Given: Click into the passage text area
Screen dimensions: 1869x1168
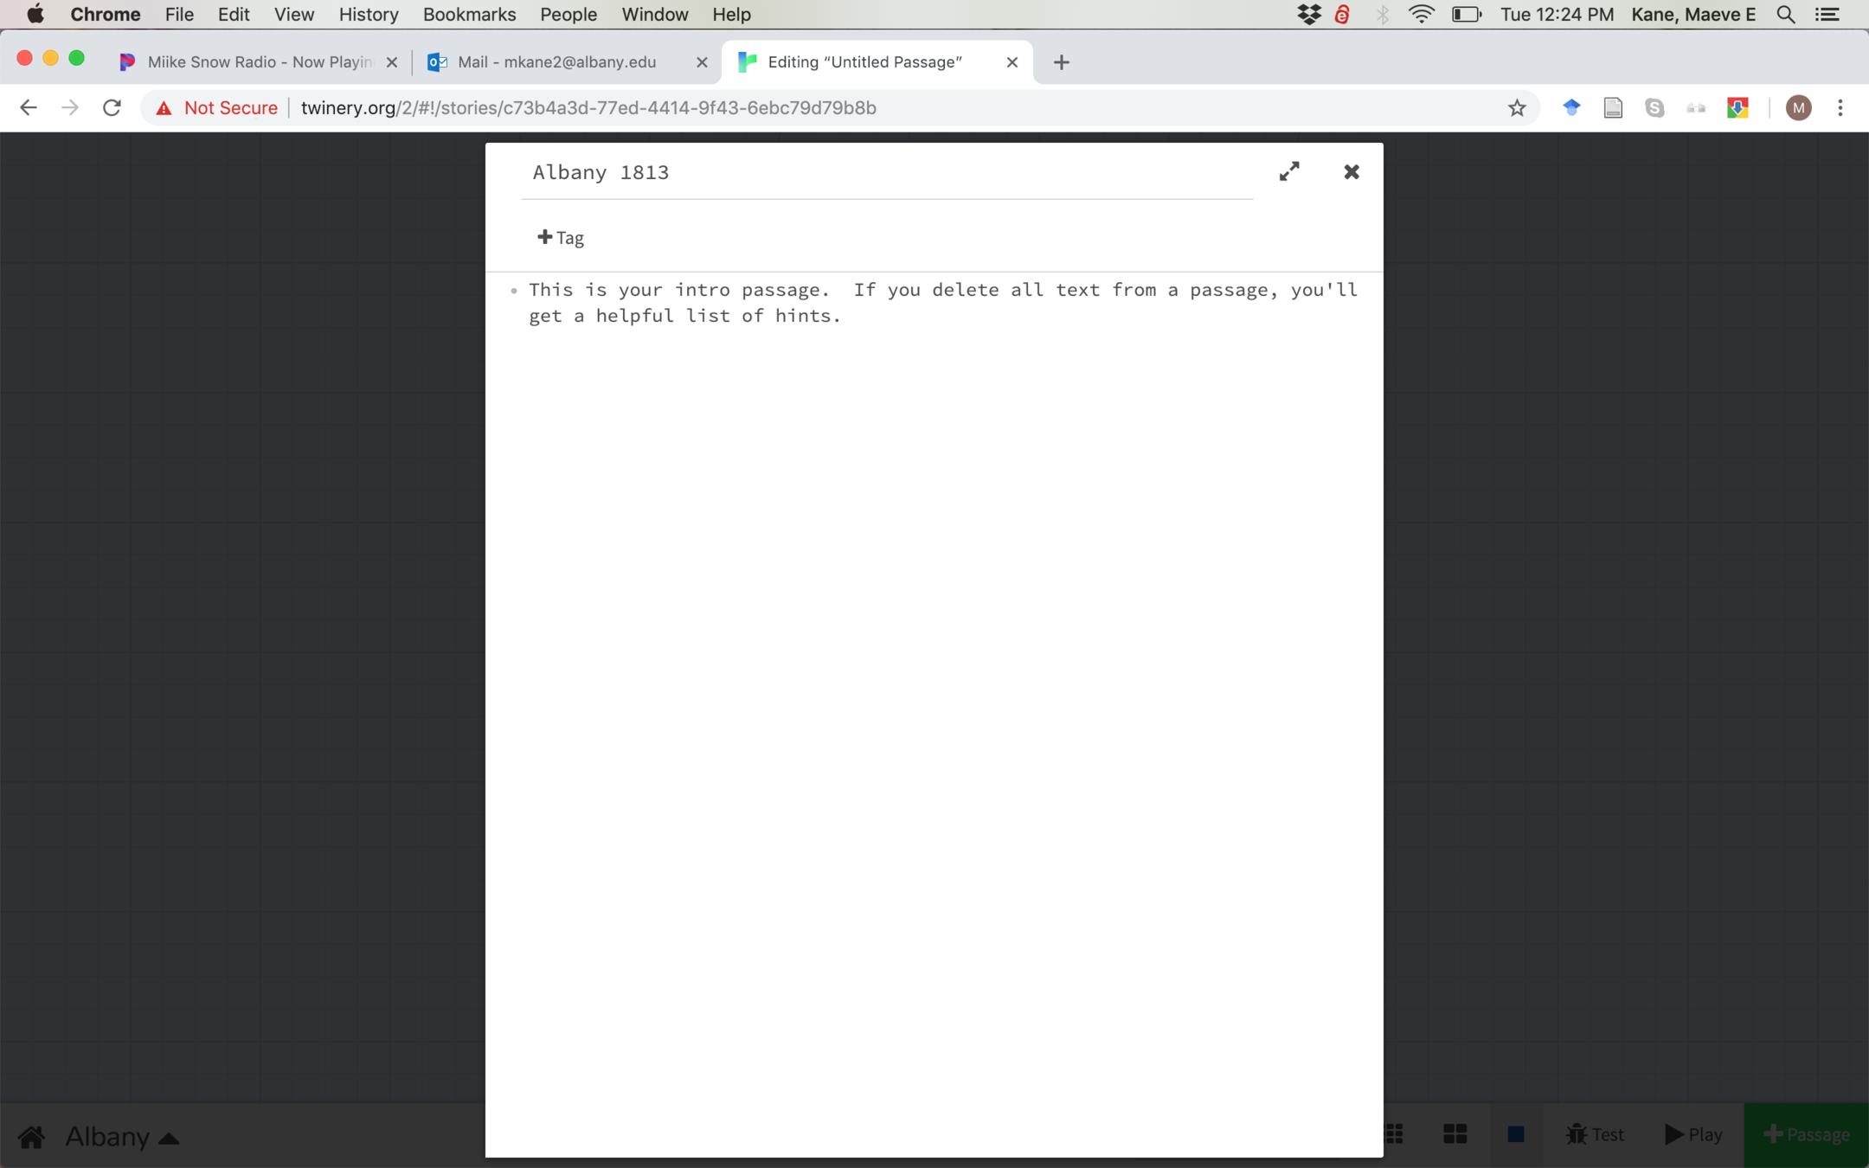Looking at the screenshot, I should click(934, 606).
